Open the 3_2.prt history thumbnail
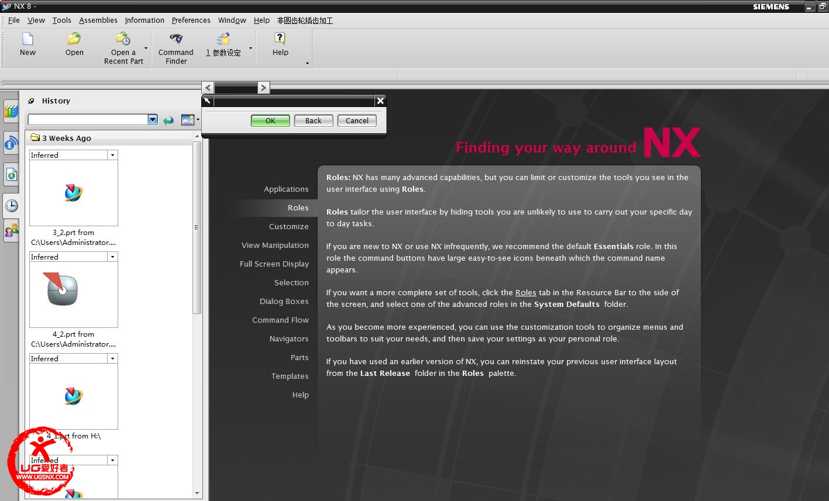829x501 pixels. [74, 193]
